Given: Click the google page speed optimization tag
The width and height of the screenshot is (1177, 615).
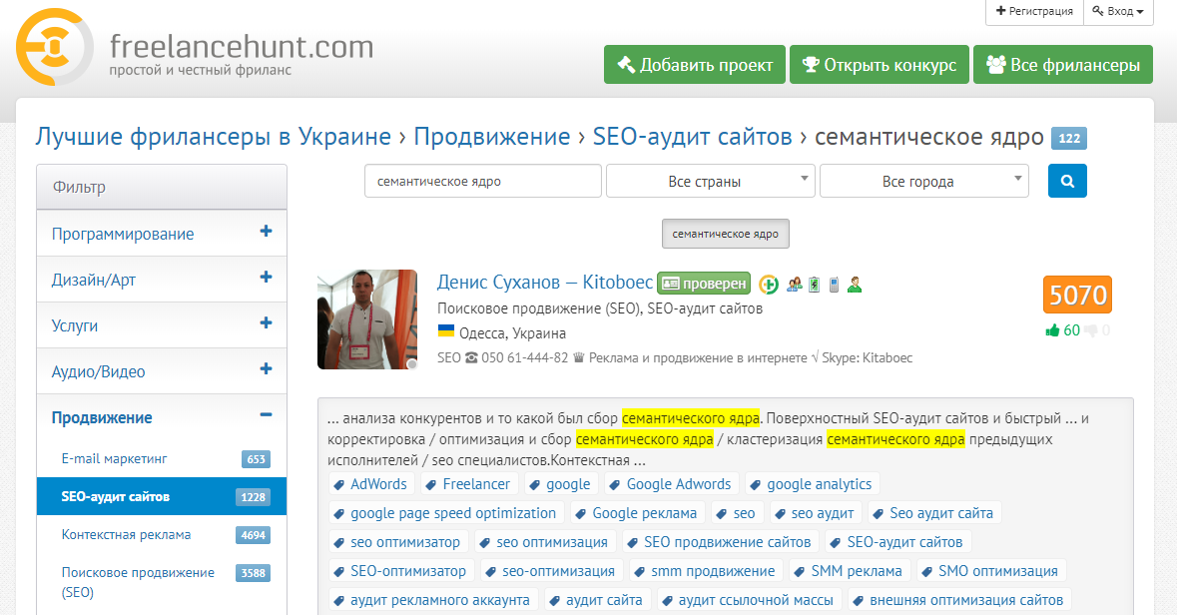Looking at the screenshot, I should click(445, 513).
